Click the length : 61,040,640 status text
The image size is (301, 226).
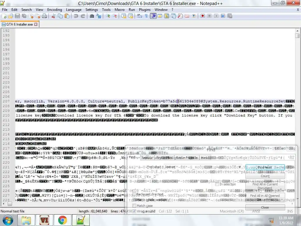(x=93, y=211)
